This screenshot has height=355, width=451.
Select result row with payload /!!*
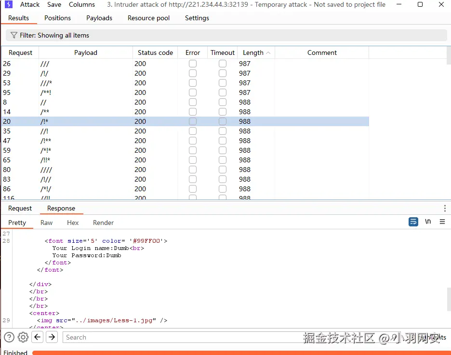[185, 160]
